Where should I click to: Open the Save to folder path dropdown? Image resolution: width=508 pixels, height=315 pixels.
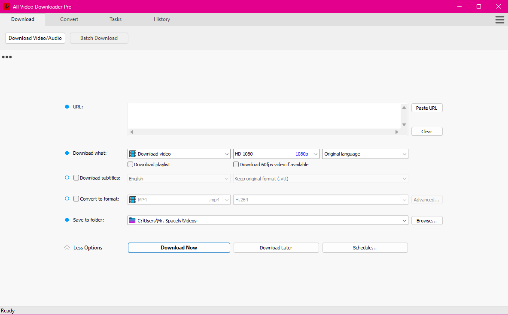[404, 221]
